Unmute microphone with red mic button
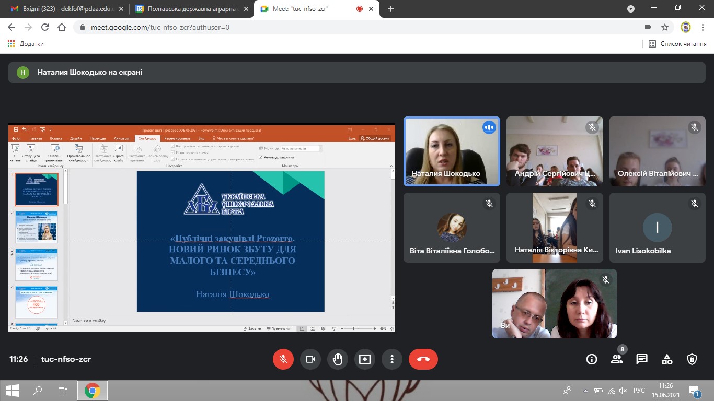Image resolution: width=714 pixels, height=401 pixels. point(283,359)
